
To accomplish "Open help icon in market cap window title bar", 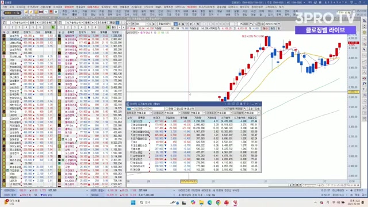I will pyautogui.click(x=247, y=103).
